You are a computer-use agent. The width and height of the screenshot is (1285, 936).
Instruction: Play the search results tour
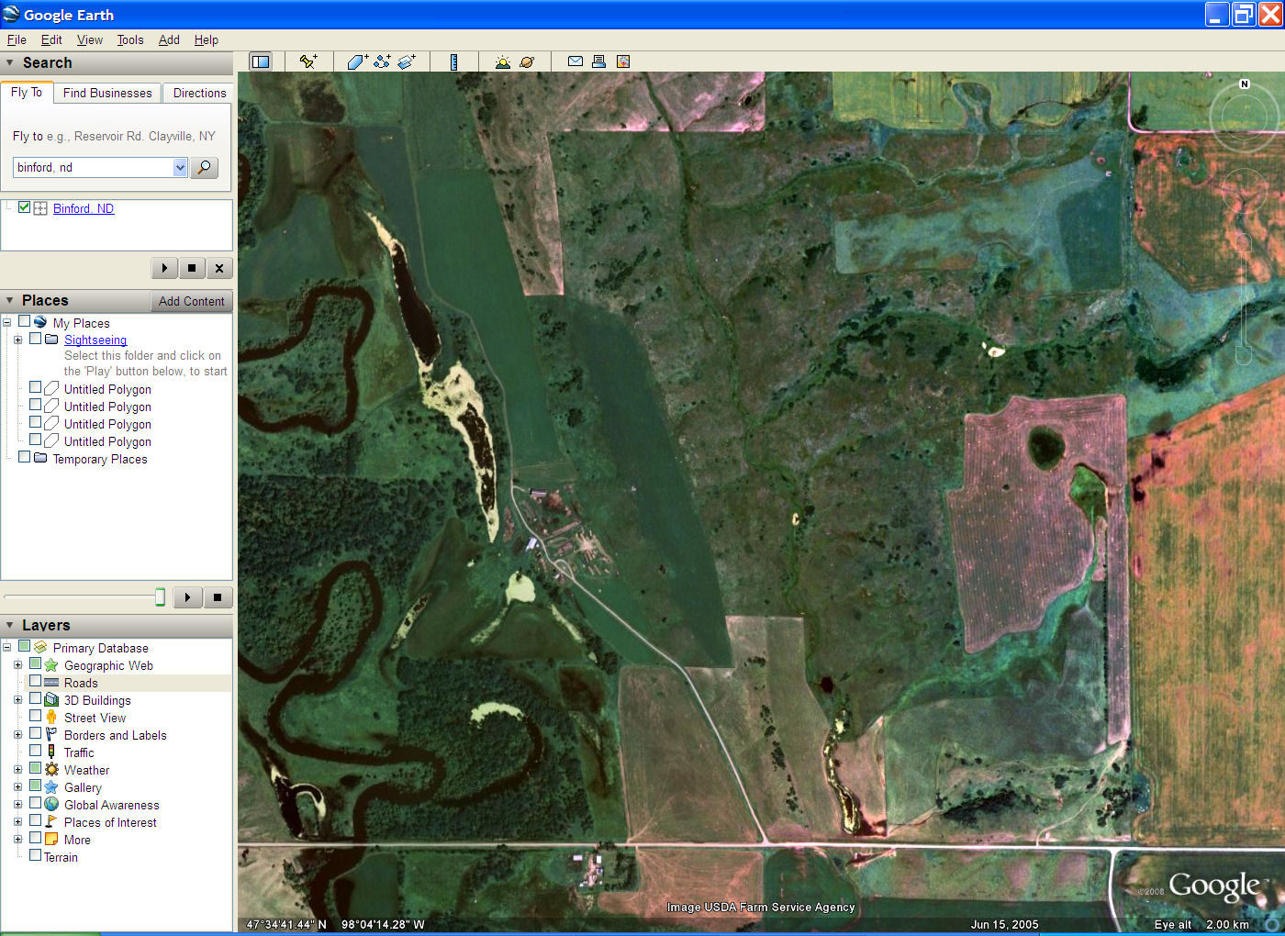tap(163, 268)
